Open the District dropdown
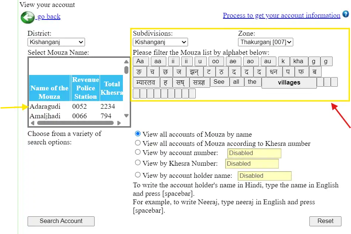 pos(56,42)
